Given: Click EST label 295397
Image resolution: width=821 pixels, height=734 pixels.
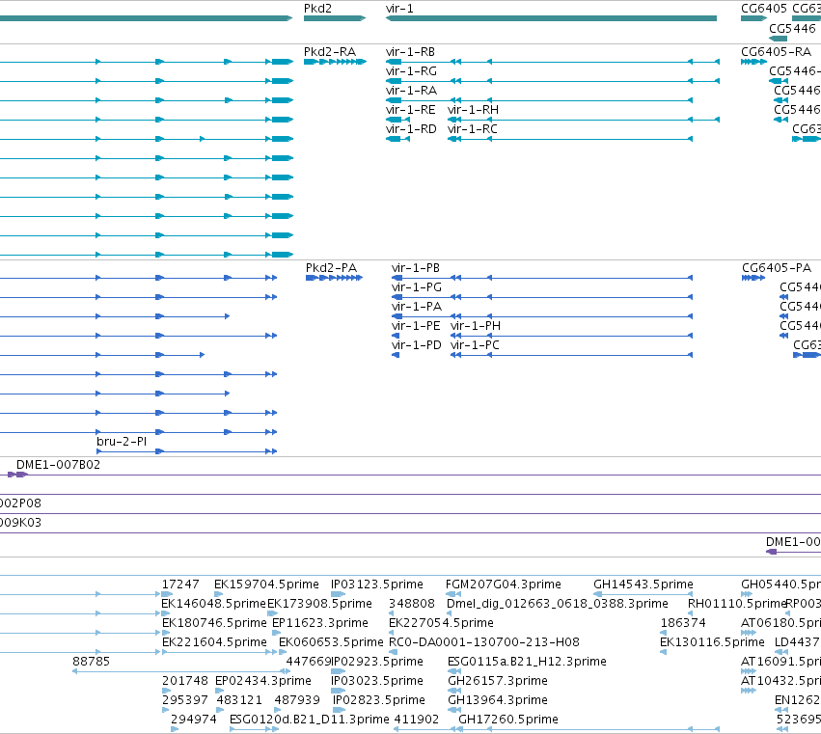Looking at the screenshot, I should [x=185, y=700].
